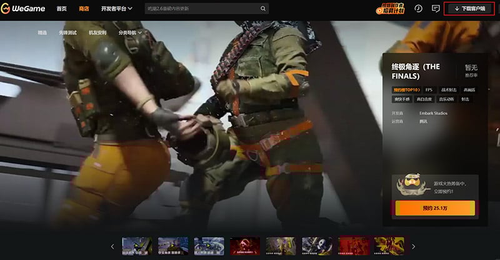
Task: Open the 终极角逐 (THE FINALS) title
Action: (x=416, y=71)
